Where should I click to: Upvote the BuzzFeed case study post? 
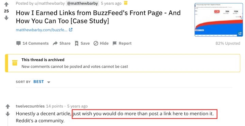(6, 4)
